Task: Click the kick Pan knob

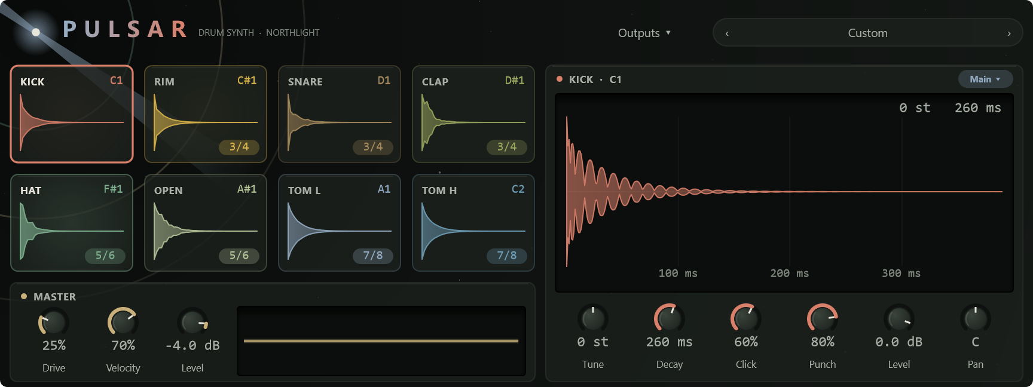Action: point(976,319)
